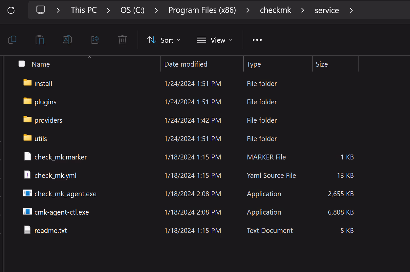Click the 6,808 KB size cell
410x272 pixels.
click(x=341, y=212)
